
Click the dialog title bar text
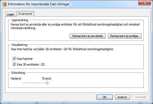pos(39,4)
